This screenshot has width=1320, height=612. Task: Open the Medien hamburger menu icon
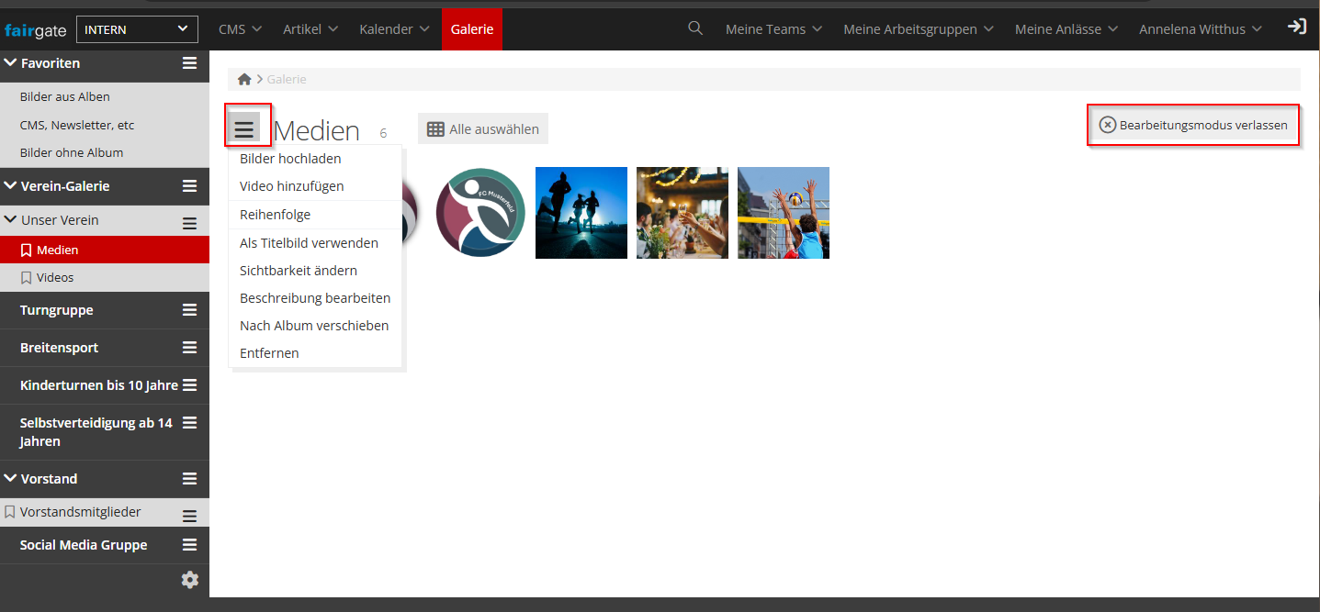pyautogui.click(x=243, y=128)
